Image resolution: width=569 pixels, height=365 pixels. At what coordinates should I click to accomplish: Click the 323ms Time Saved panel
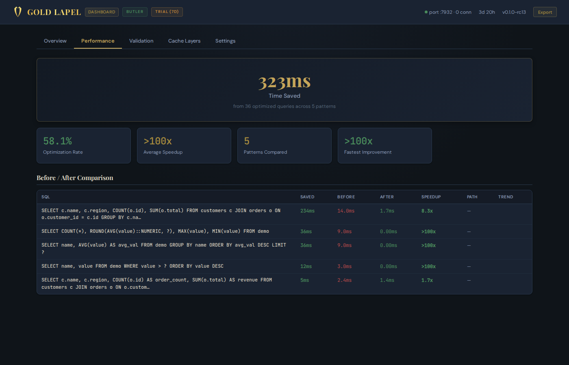click(284, 90)
